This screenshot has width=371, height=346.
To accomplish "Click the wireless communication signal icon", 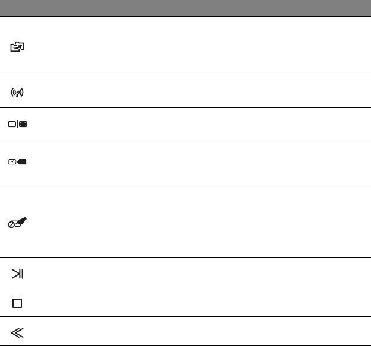I will pos(17,93).
